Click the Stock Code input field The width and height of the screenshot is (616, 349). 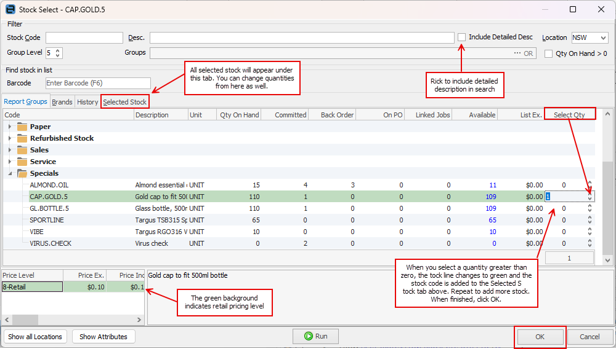point(84,38)
